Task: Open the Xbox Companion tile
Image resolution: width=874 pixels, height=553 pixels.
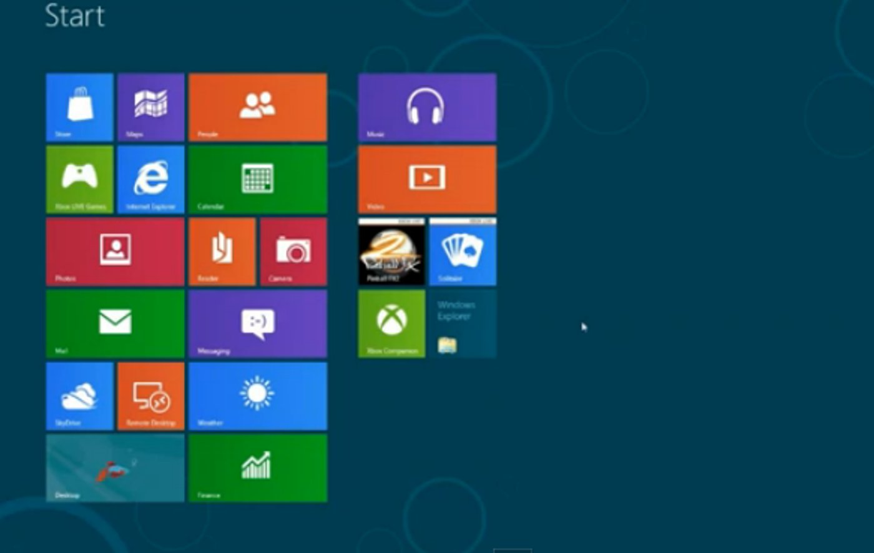Action: tap(391, 324)
